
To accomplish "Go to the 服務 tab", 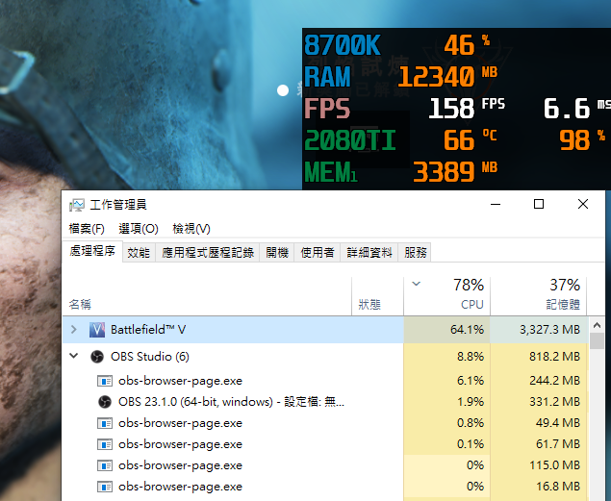I will point(416,253).
